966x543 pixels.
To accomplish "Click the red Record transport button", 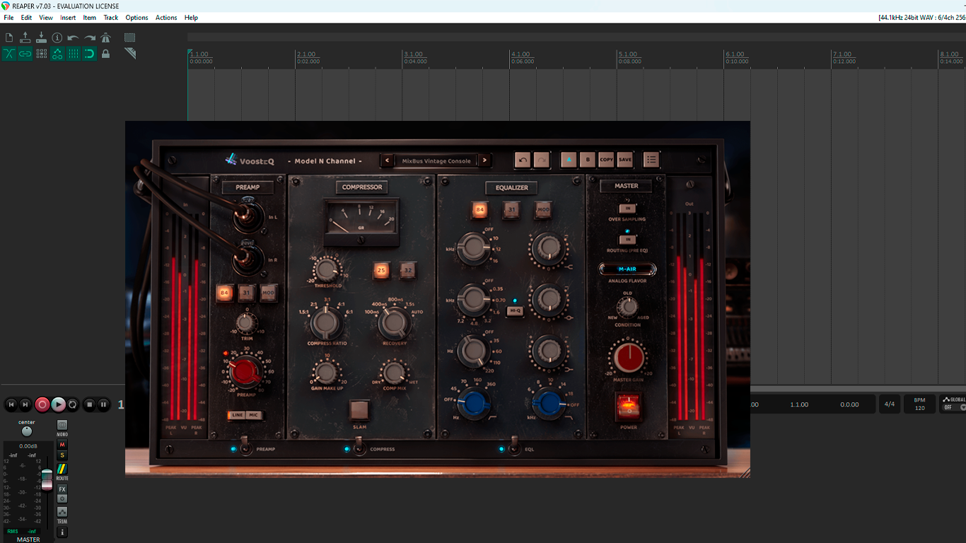I will click(x=42, y=404).
